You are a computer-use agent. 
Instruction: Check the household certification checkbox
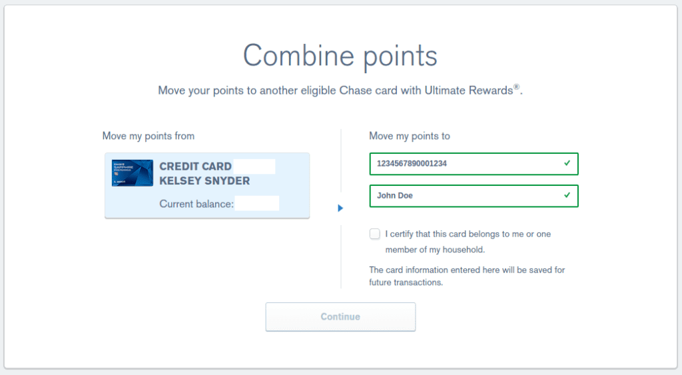coord(375,234)
